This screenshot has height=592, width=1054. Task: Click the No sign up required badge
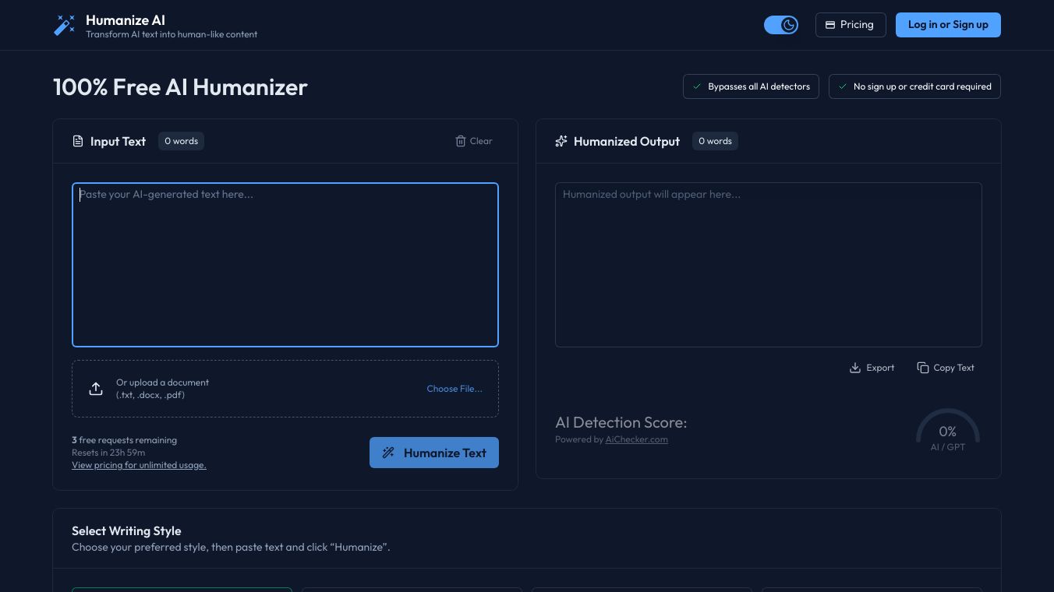click(x=914, y=86)
